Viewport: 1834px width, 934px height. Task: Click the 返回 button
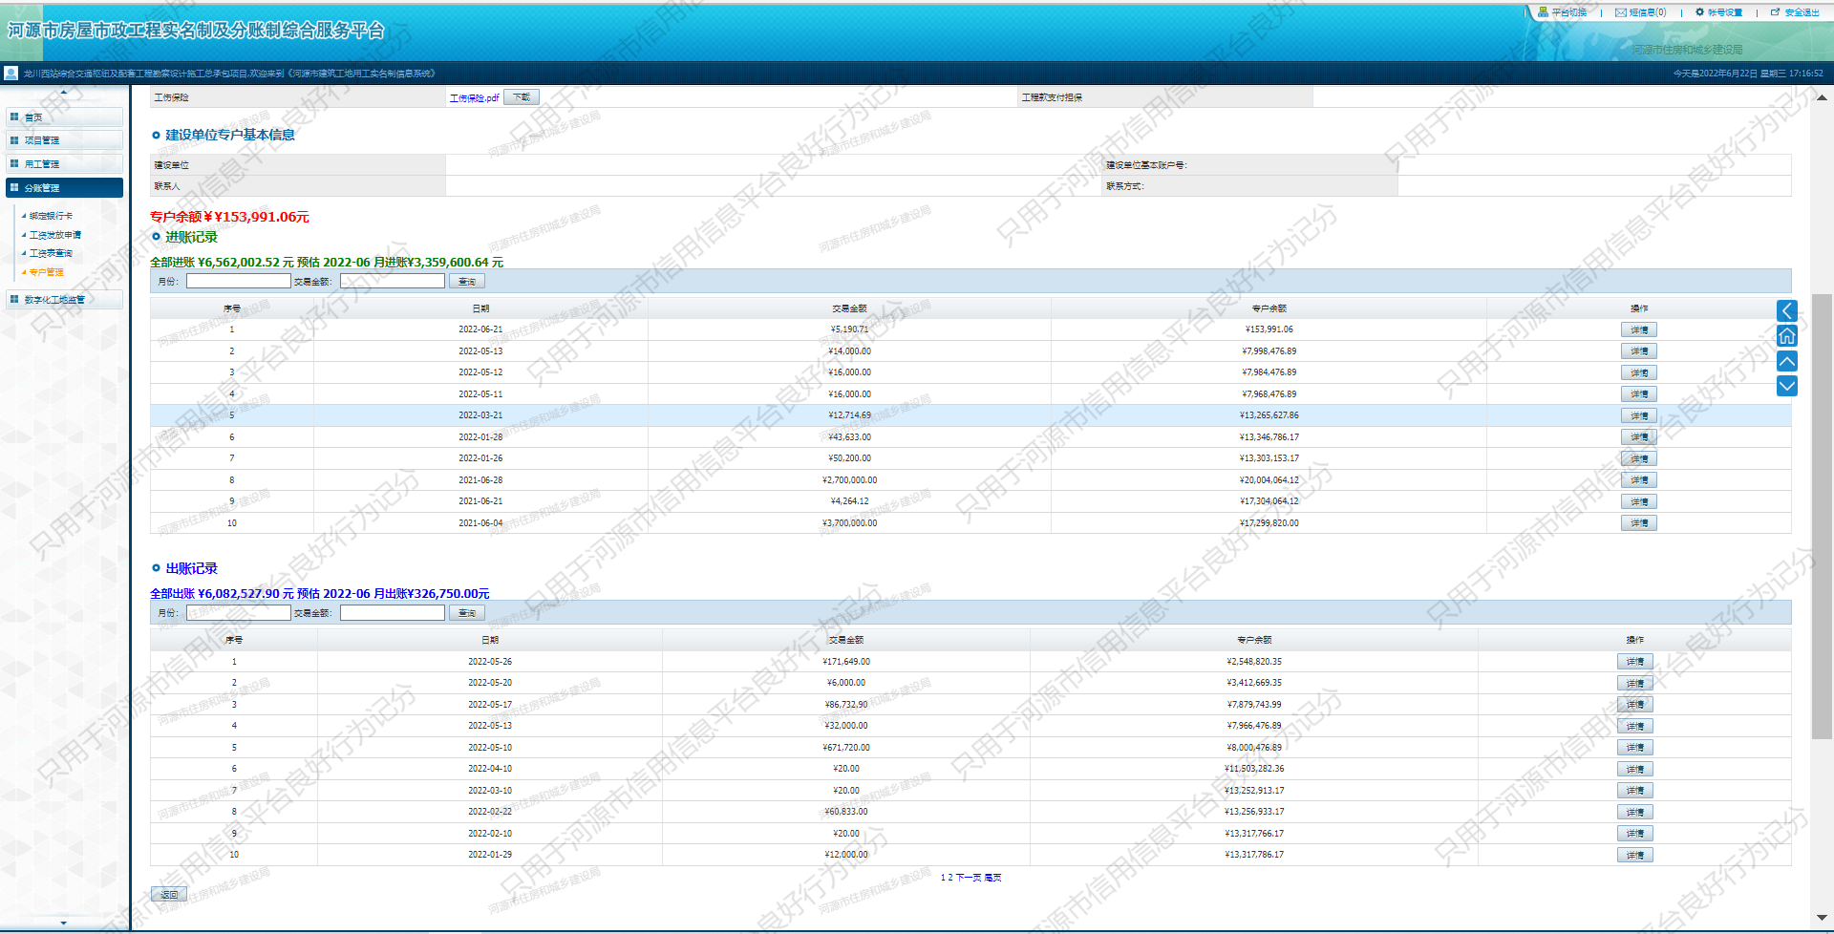tap(169, 895)
